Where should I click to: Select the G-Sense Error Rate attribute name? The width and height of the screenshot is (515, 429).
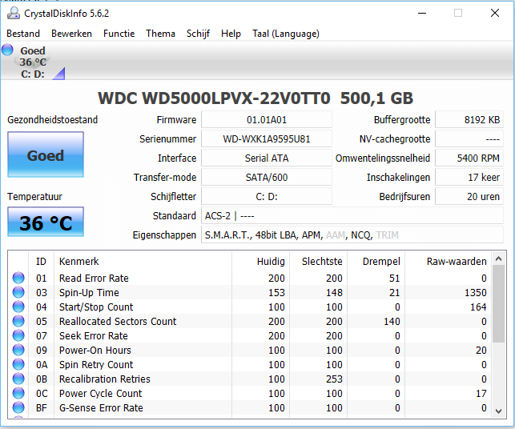click(101, 408)
